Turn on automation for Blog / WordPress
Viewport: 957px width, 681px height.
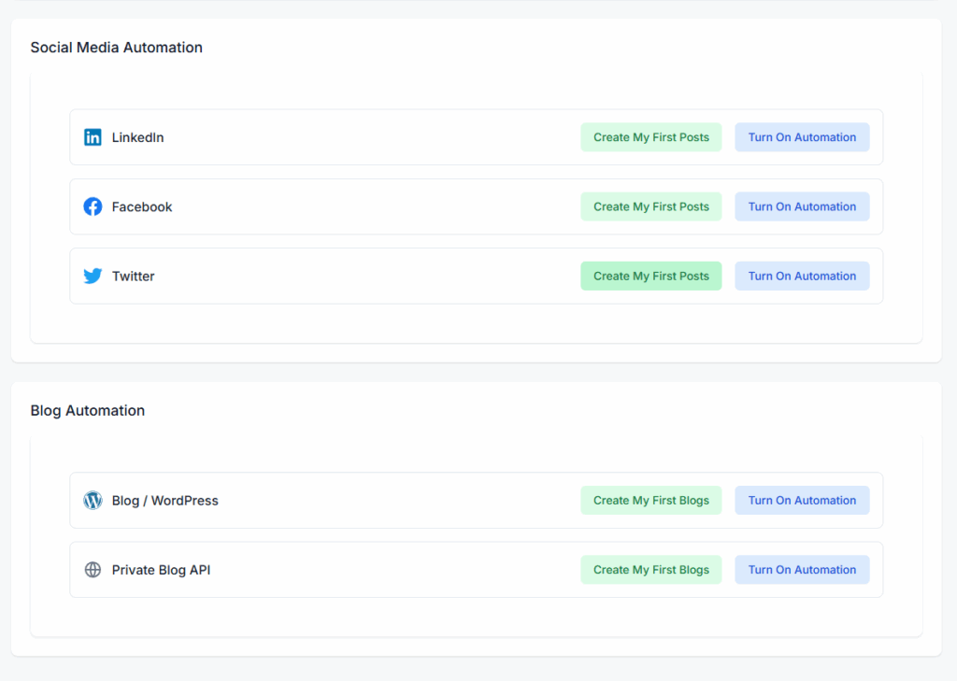pos(802,501)
